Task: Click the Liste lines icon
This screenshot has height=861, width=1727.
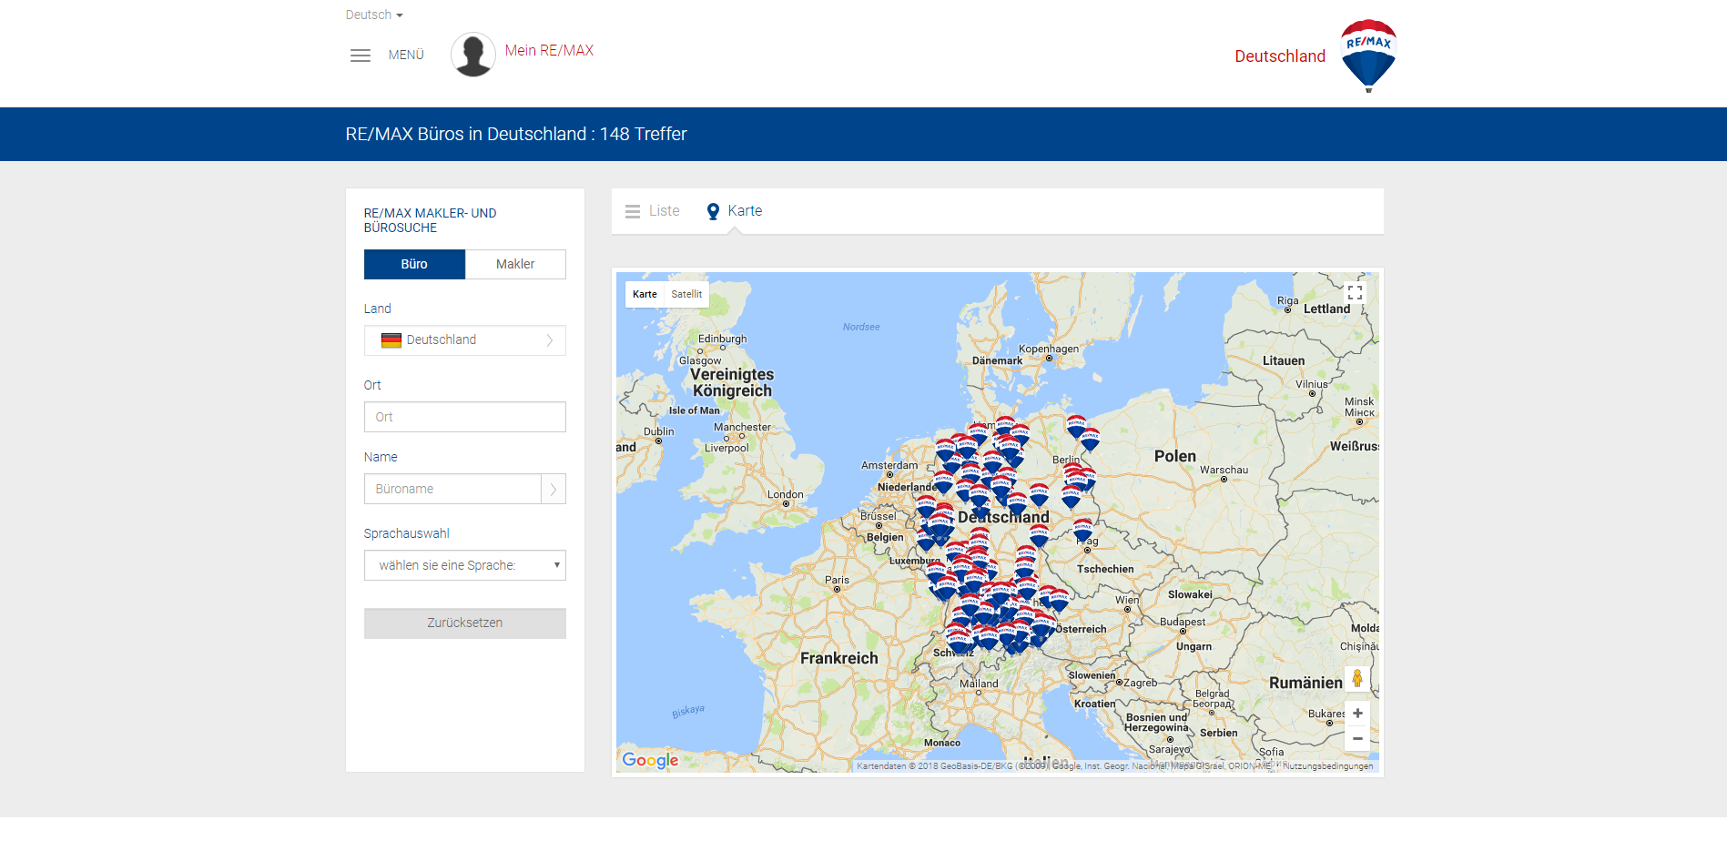Action: (x=633, y=212)
